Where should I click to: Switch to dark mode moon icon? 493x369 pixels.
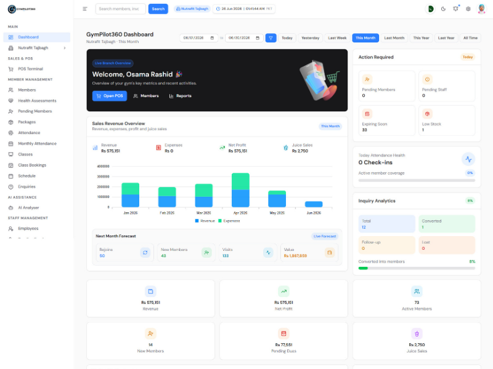pos(443,9)
